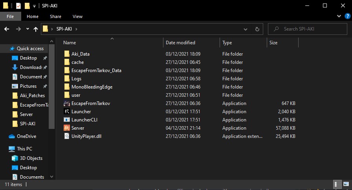Click the chevron before SPI-AKI in breadcrumb
This screenshot has height=190, width=352.
[x=52, y=29]
